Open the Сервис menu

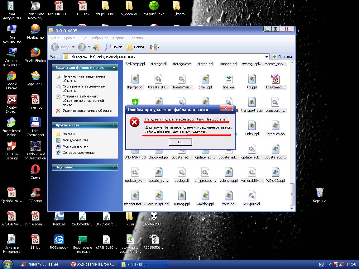click(x=119, y=38)
